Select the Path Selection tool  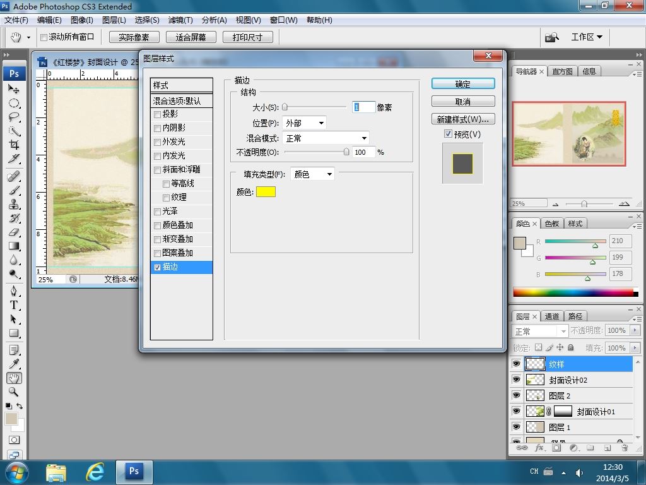(x=14, y=319)
